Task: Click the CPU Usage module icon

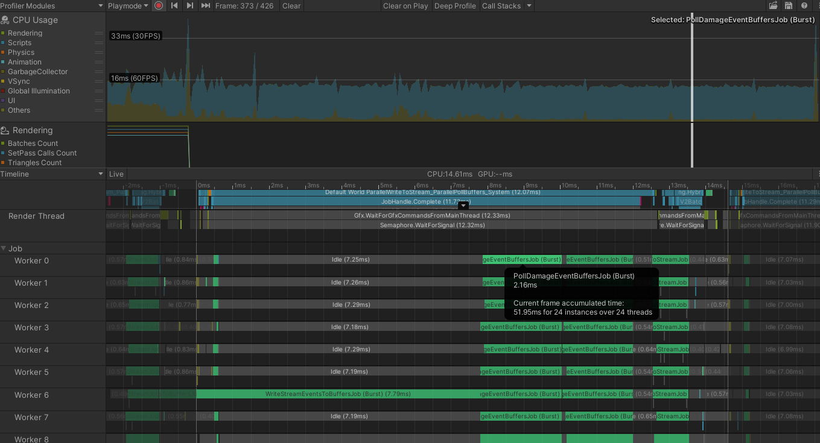Action: coord(4,20)
